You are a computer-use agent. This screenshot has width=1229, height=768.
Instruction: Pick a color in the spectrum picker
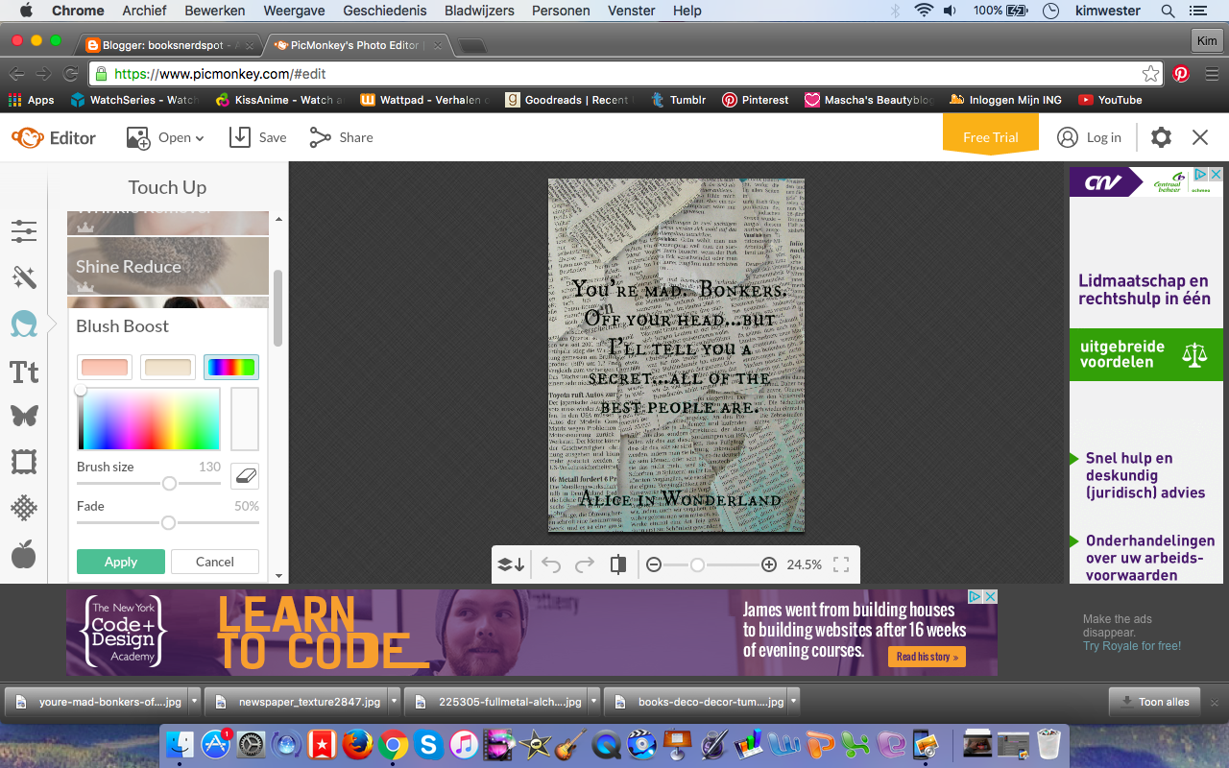pos(149,419)
